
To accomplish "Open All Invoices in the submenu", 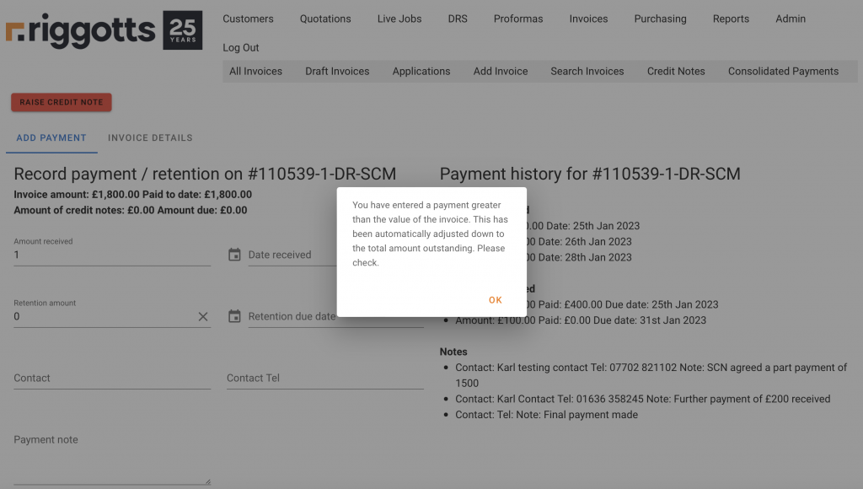I will tap(255, 71).
